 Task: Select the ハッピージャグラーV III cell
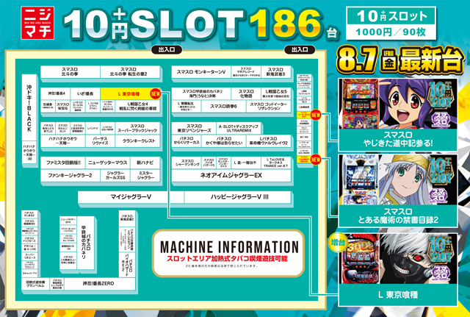(x=238, y=197)
